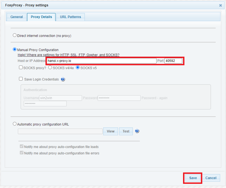Save the proxy settings
226x188 pixels.
click(193, 178)
